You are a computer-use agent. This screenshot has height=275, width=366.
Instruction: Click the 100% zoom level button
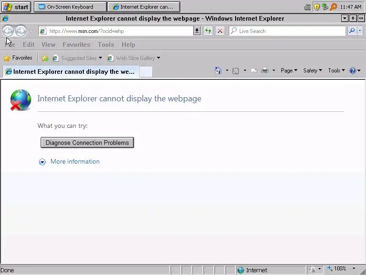point(337,269)
